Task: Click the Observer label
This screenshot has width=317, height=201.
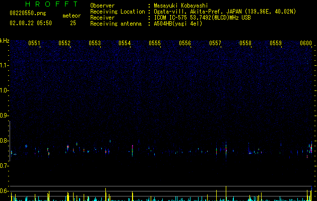Action: click(102, 6)
